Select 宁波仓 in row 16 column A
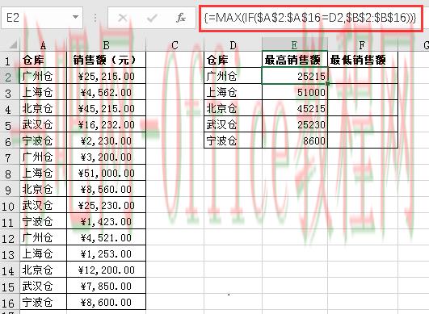Screen dimensions: 429x314 [44, 302]
